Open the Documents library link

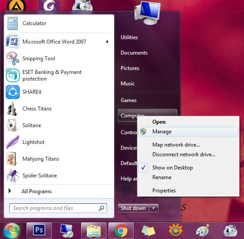(134, 53)
